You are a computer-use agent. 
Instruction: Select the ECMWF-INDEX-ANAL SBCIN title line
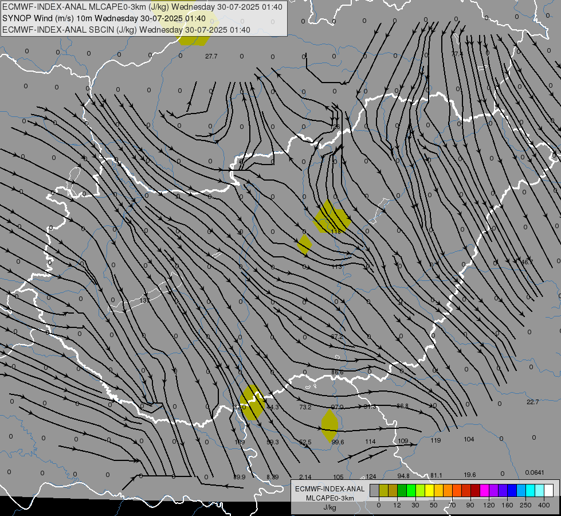[126, 30]
